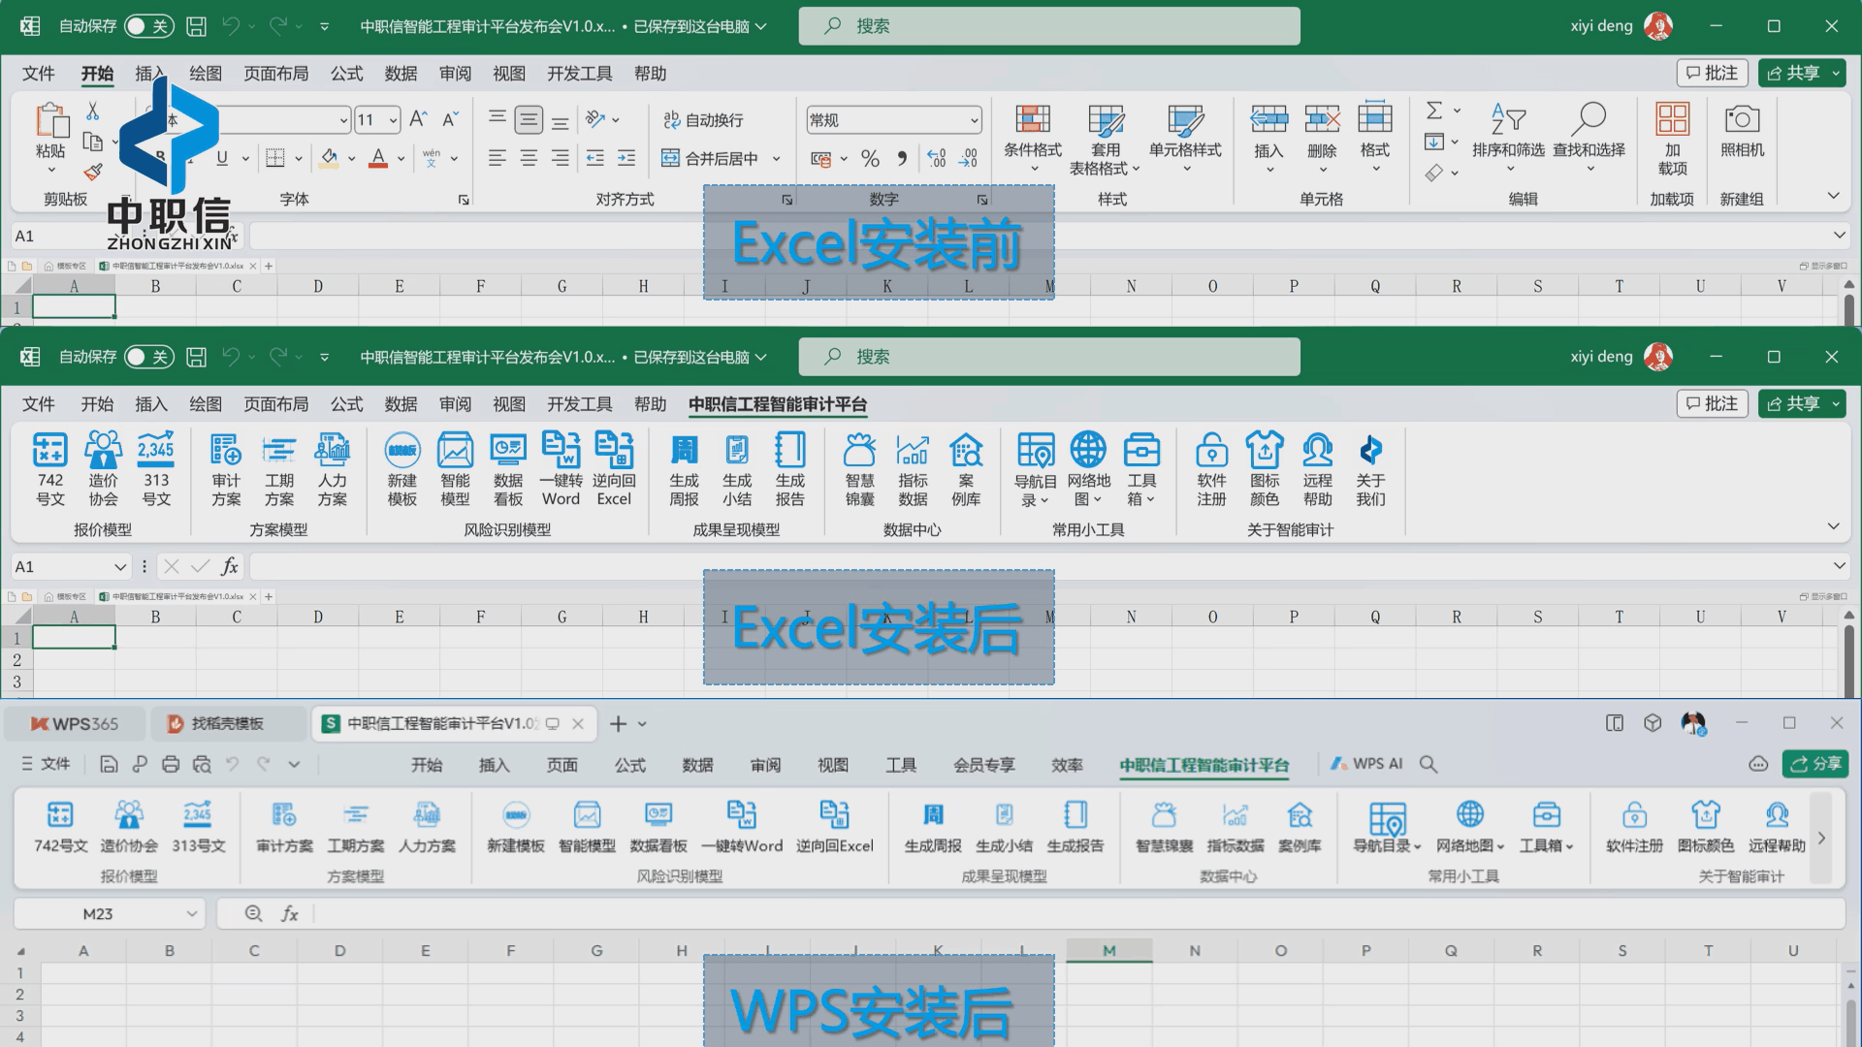Launch 智慧锦囊 in the 数据中心 group

tap(859, 470)
